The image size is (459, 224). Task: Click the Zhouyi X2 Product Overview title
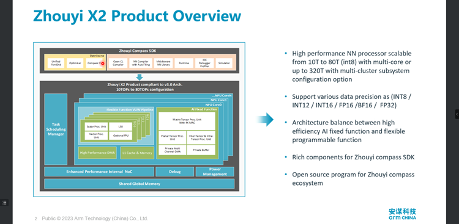point(137,16)
